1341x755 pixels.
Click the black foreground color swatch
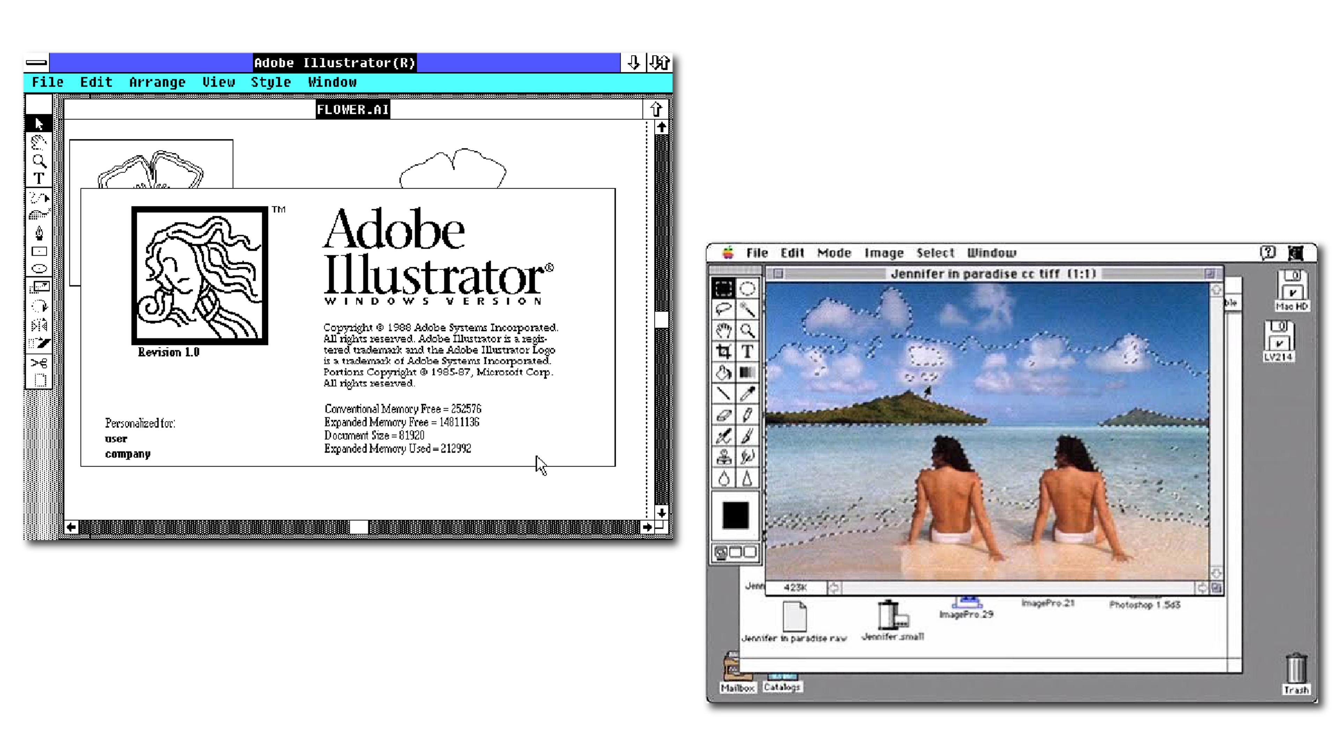point(735,515)
